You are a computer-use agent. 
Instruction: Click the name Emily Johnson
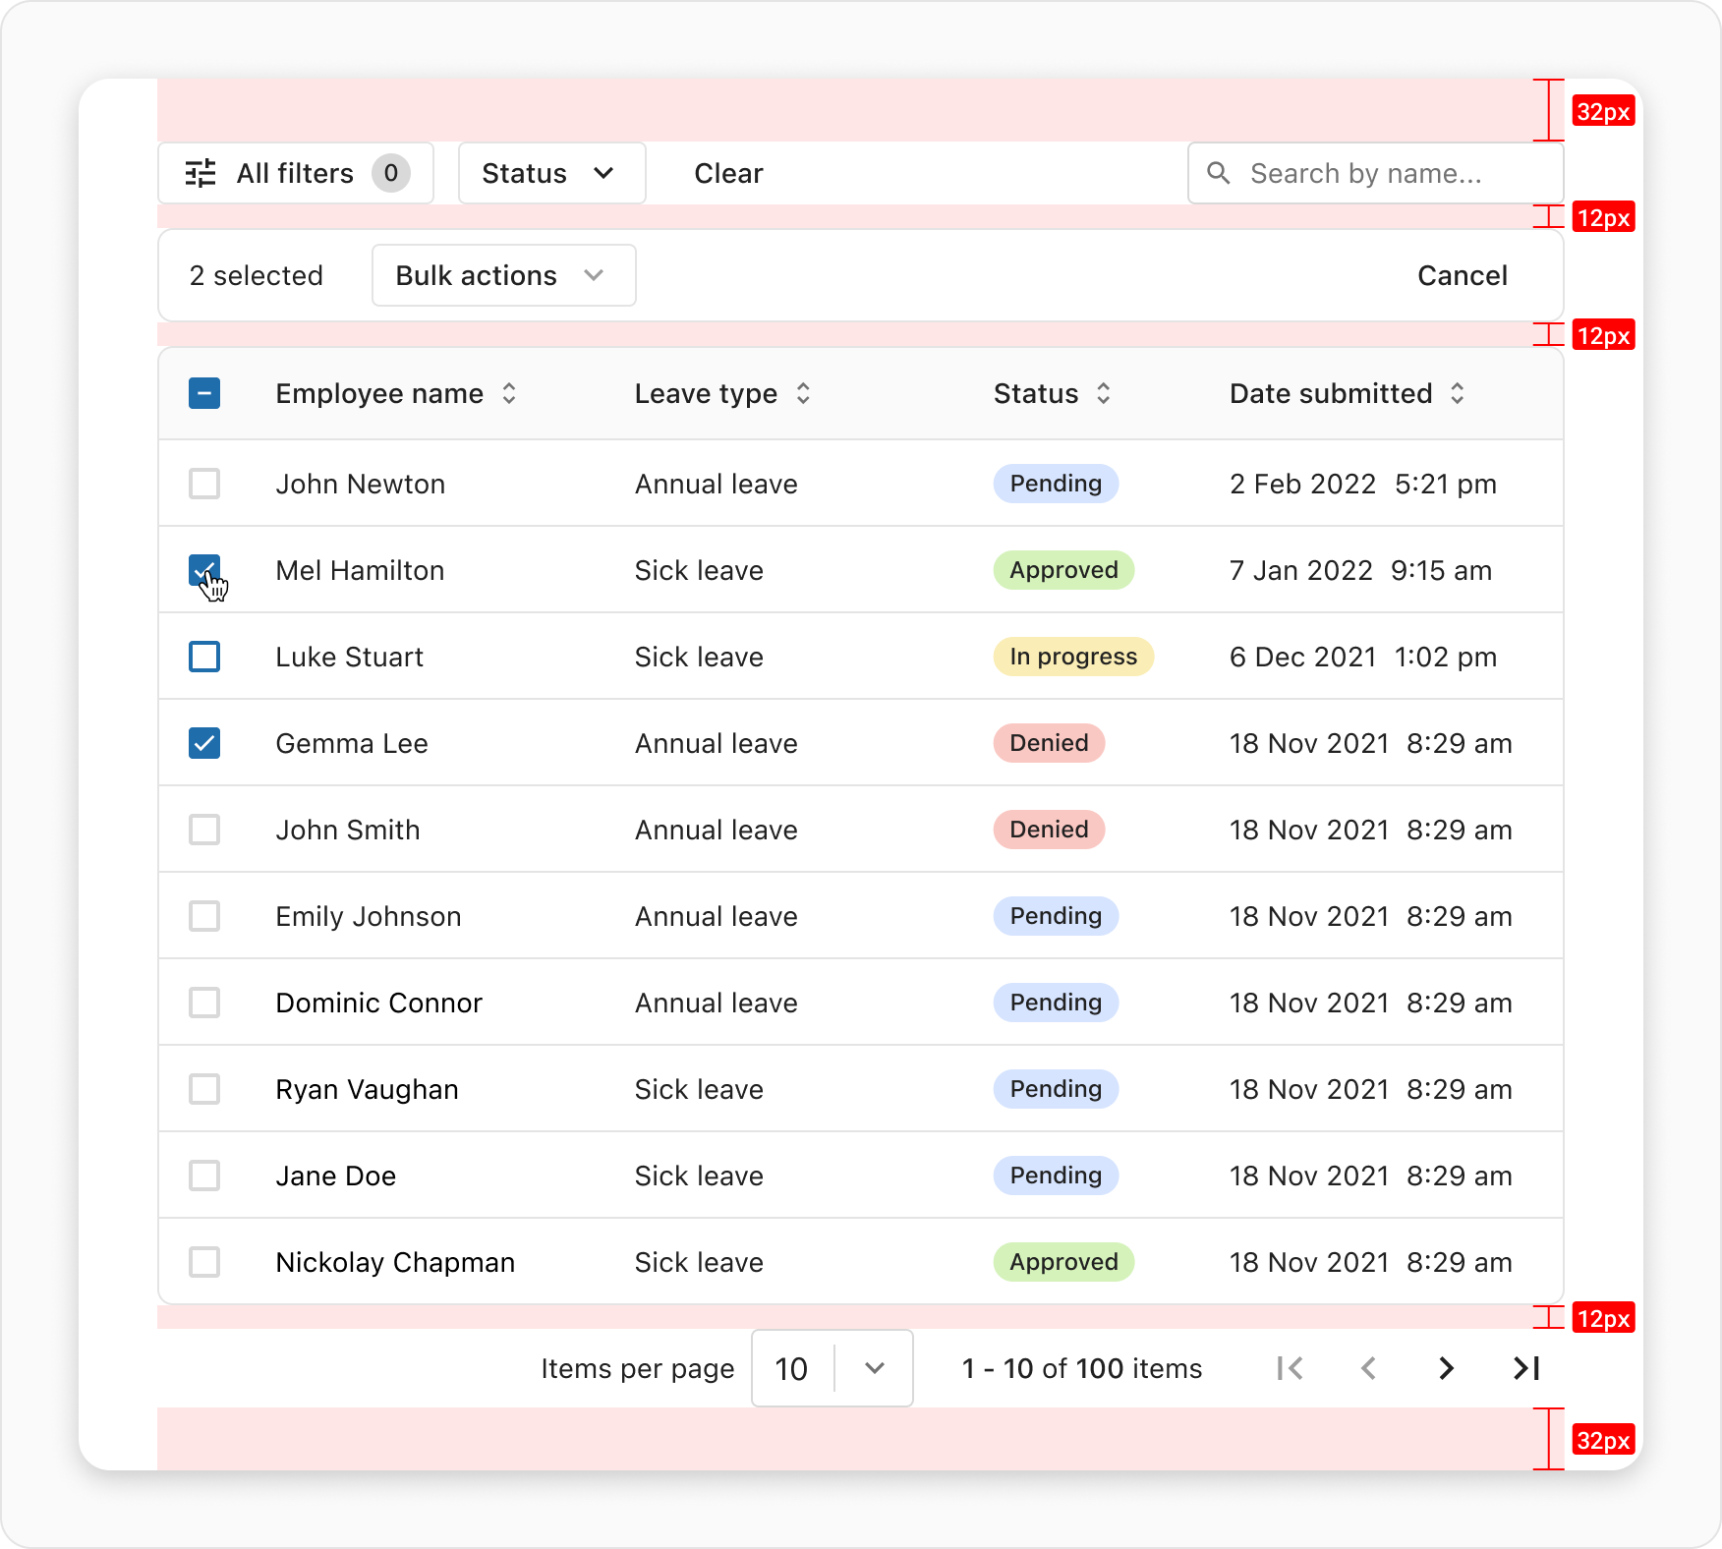coord(369,916)
